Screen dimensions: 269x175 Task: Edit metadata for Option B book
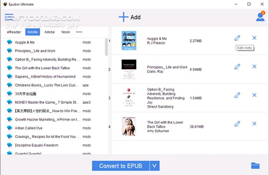tap(237, 95)
